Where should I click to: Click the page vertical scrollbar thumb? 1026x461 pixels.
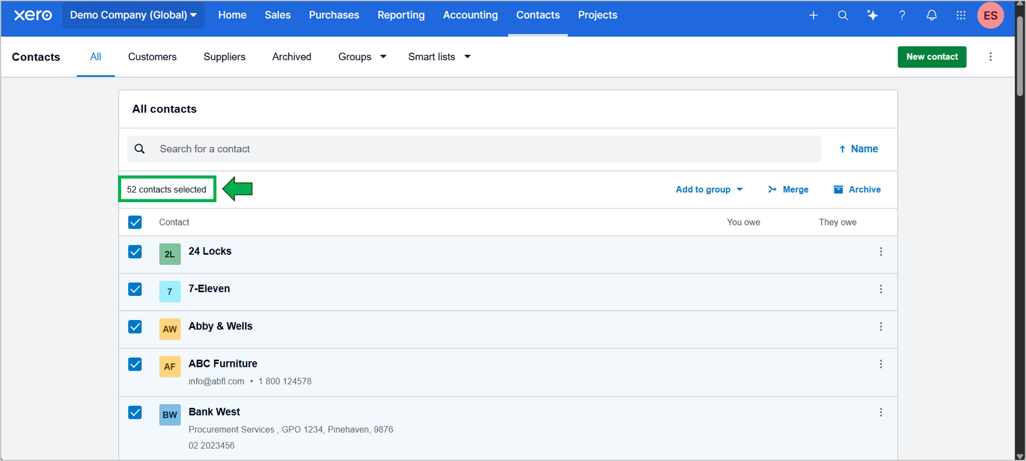click(x=1020, y=56)
